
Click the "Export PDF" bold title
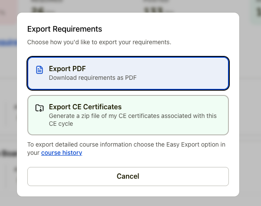tap(67, 69)
